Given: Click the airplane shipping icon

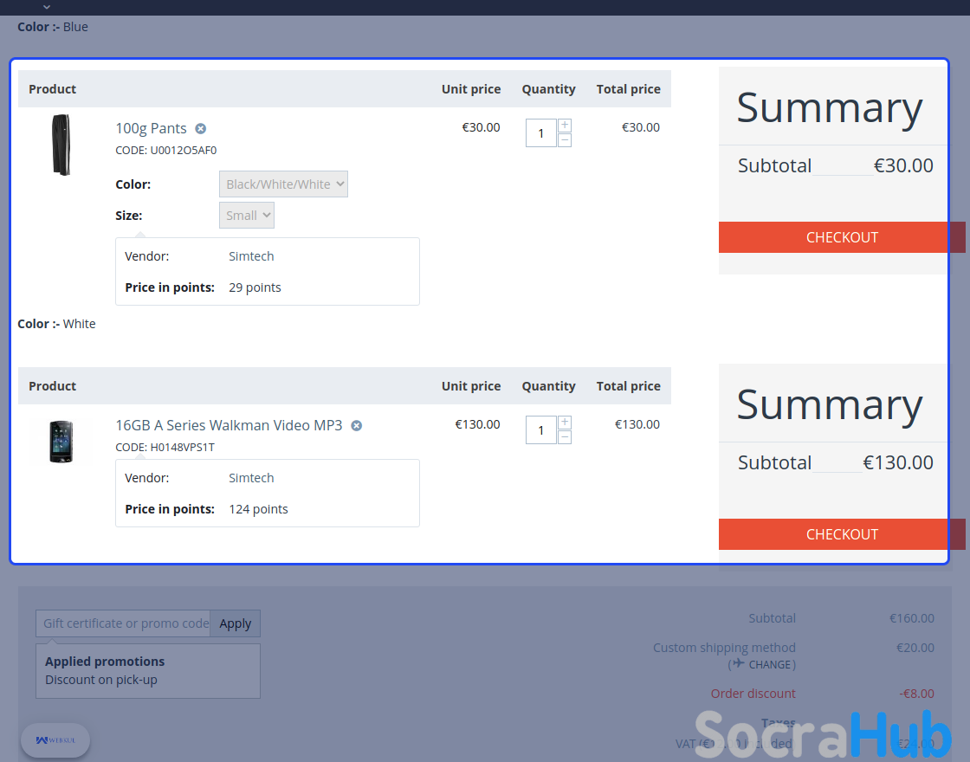Looking at the screenshot, I should click(739, 663).
